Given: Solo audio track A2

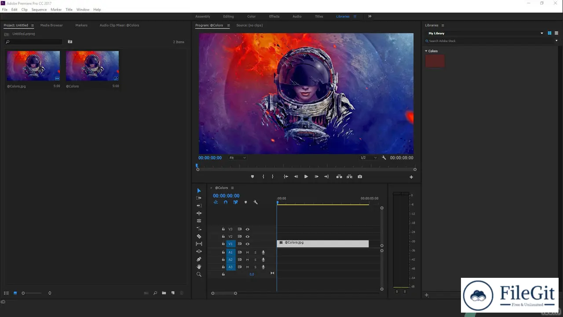Looking at the screenshot, I should 255,260.
